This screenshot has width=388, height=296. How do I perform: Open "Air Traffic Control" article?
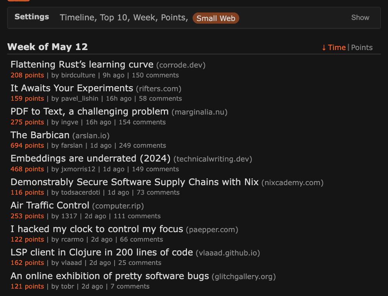coord(50,205)
